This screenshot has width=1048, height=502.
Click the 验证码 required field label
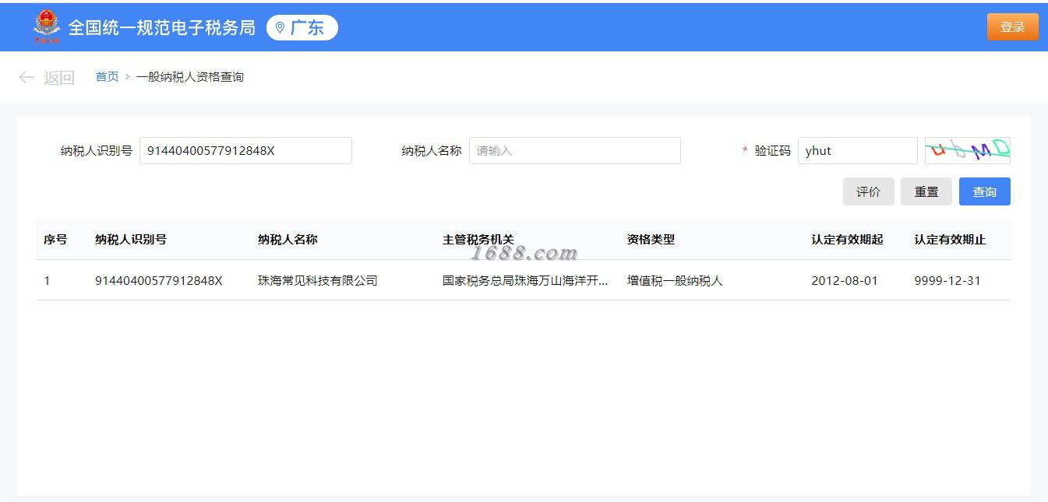click(772, 151)
